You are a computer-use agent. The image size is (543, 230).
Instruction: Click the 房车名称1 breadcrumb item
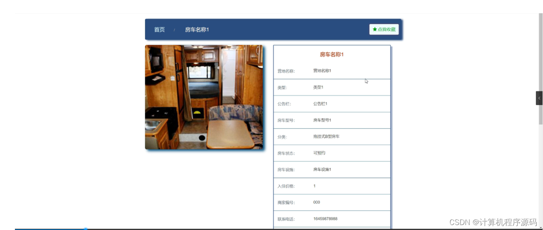(197, 29)
